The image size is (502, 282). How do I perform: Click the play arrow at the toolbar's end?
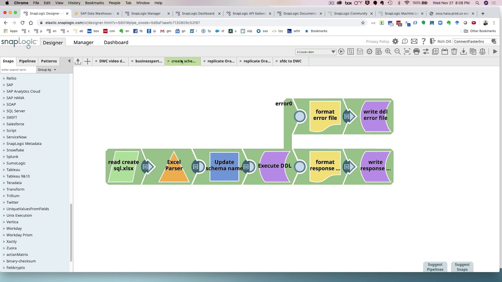[x=495, y=52]
